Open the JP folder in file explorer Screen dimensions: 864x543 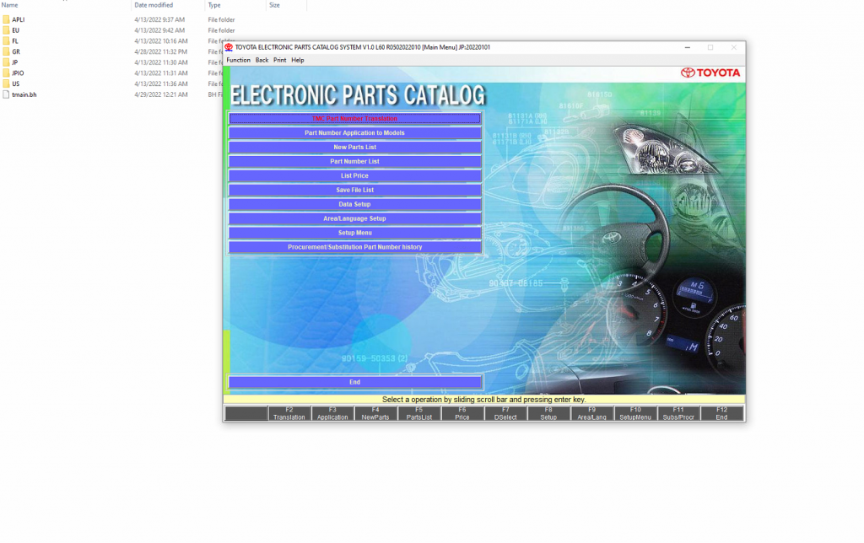(x=17, y=62)
